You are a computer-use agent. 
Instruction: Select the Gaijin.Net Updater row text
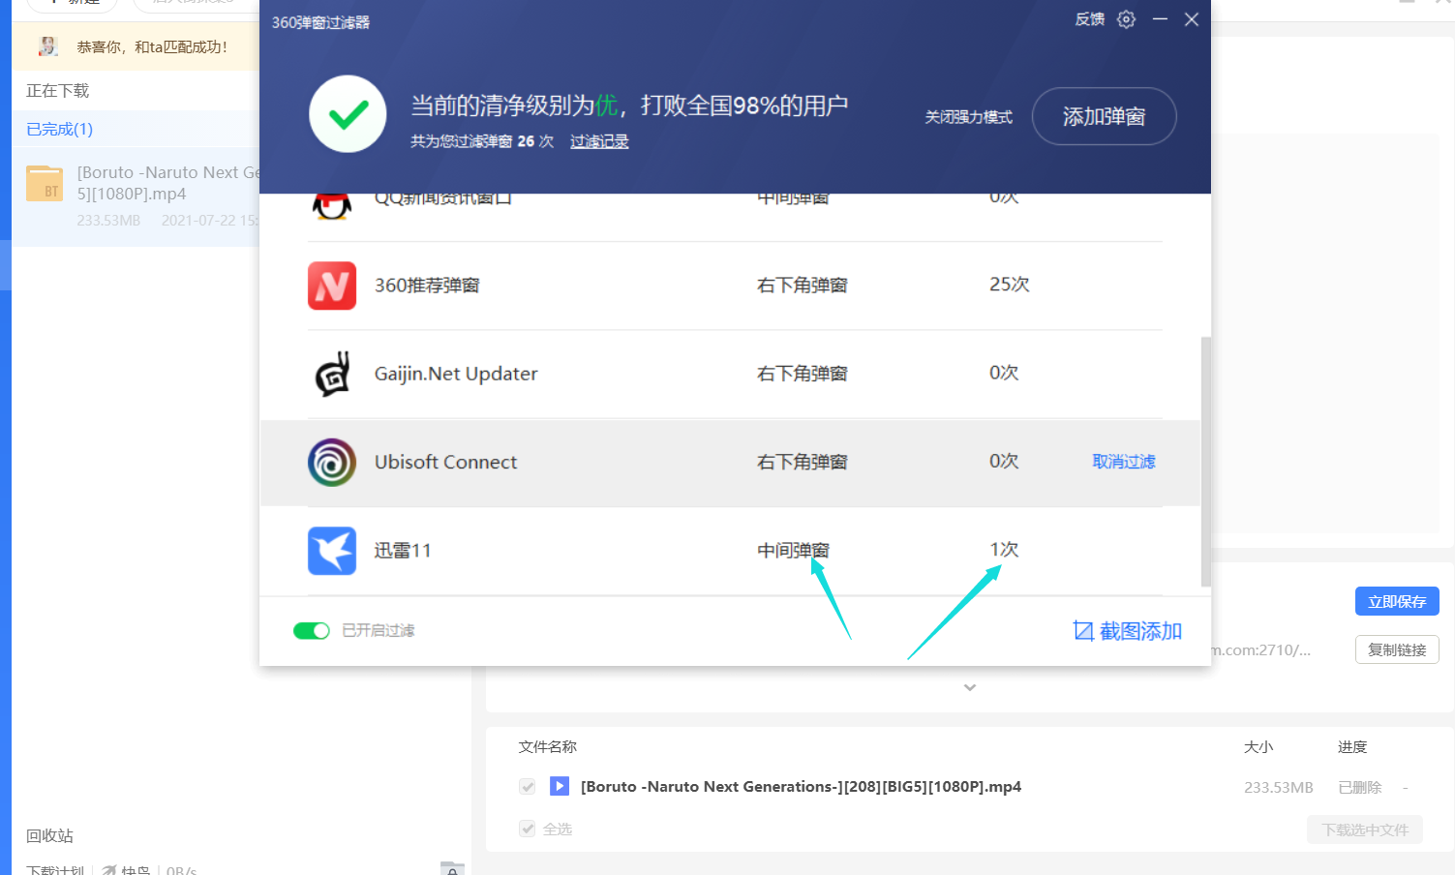pyautogui.click(x=456, y=374)
